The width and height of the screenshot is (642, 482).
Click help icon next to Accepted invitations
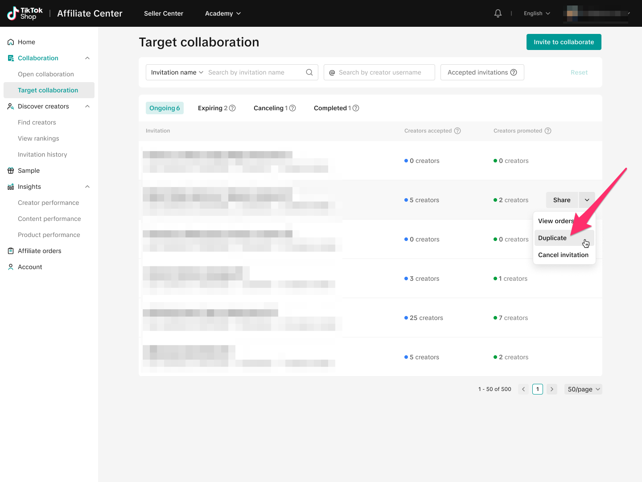point(514,72)
